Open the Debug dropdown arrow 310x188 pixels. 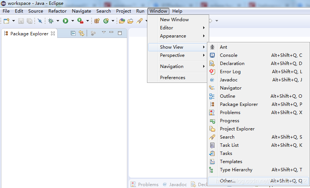click(58, 21)
